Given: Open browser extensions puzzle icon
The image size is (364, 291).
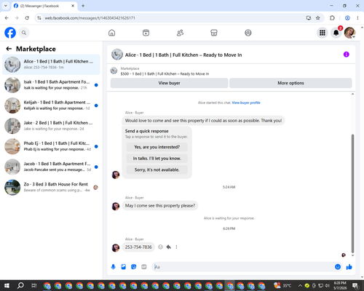Looking at the screenshot, I should click(332, 18).
